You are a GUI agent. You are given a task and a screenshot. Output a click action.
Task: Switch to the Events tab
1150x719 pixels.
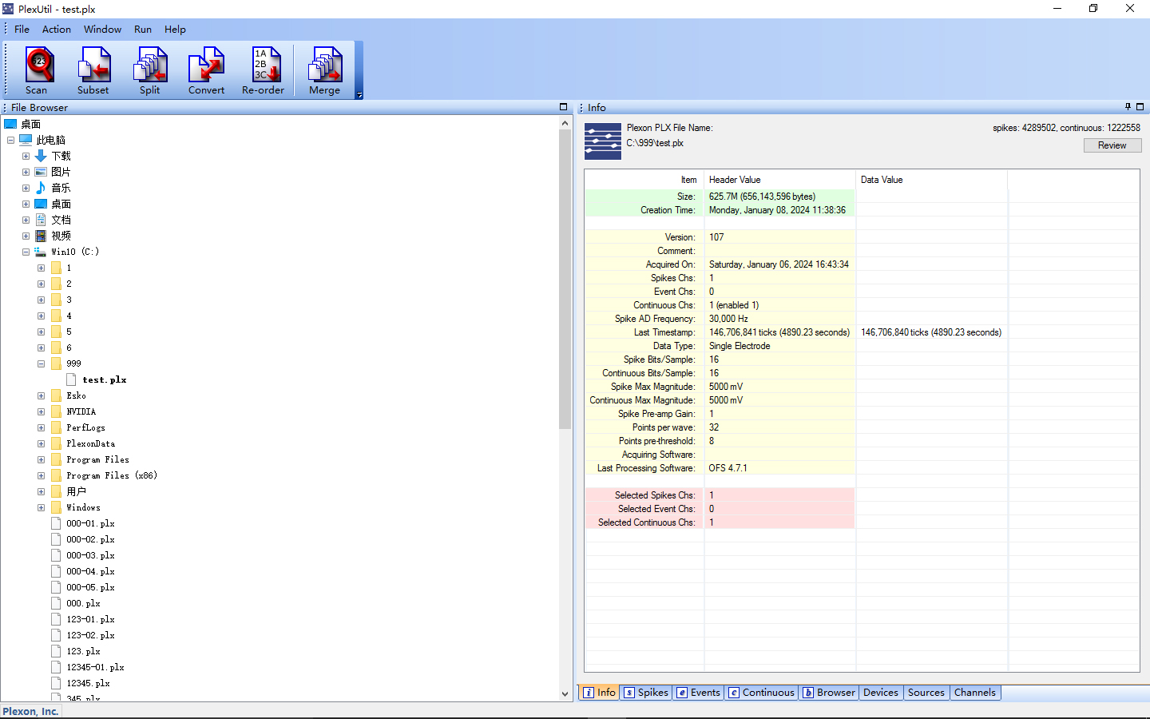[698, 693]
